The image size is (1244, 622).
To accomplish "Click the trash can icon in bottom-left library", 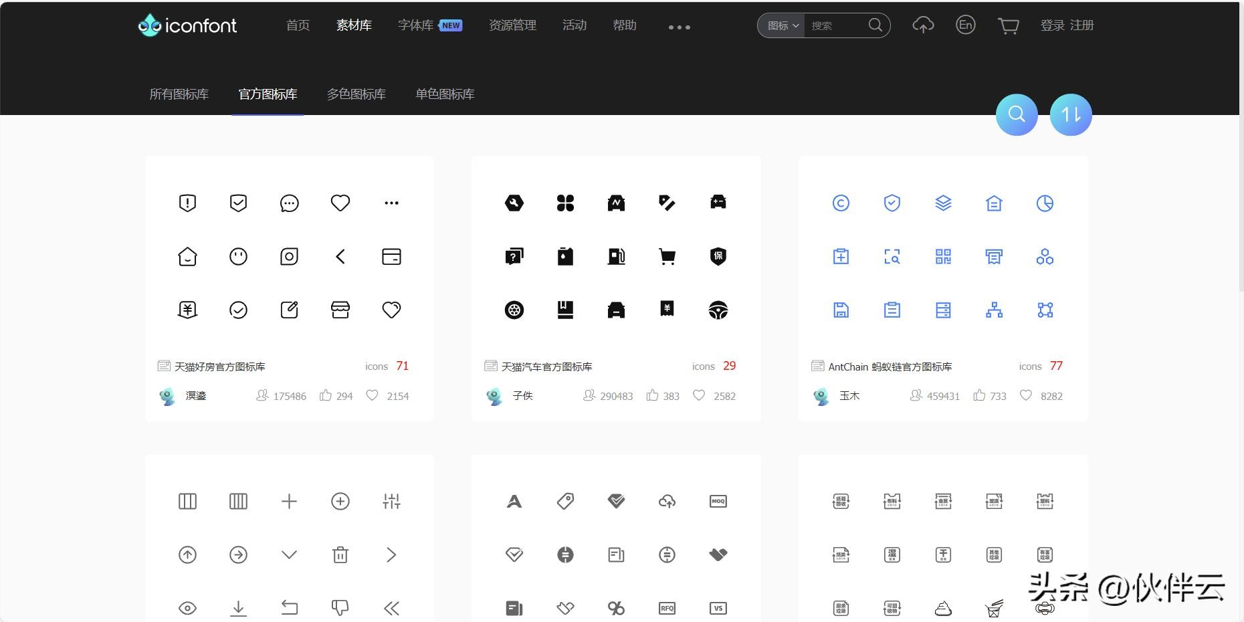I will (340, 554).
